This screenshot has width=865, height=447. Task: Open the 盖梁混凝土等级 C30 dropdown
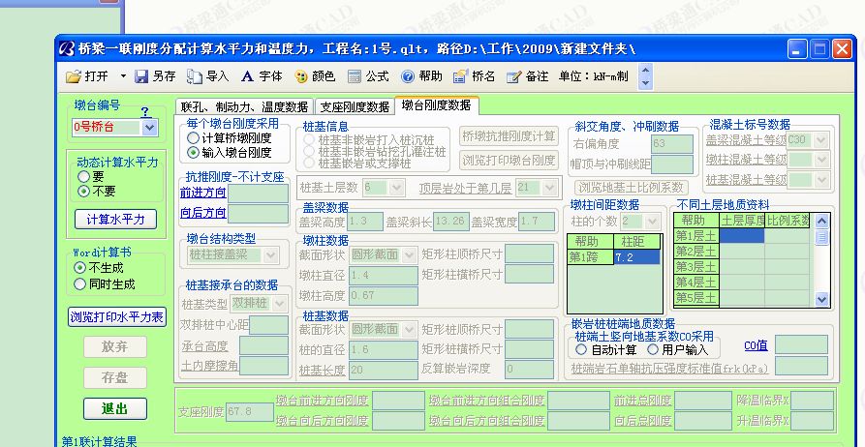point(820,140)
